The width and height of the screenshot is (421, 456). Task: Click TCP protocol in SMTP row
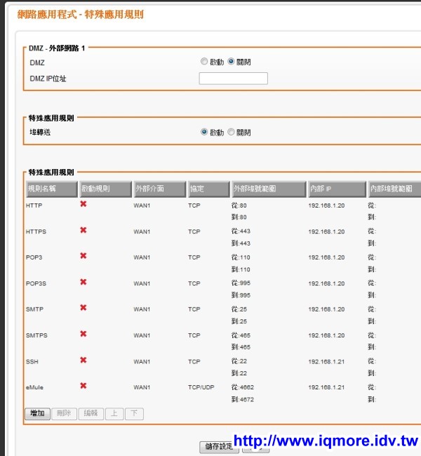coord(194,309)
